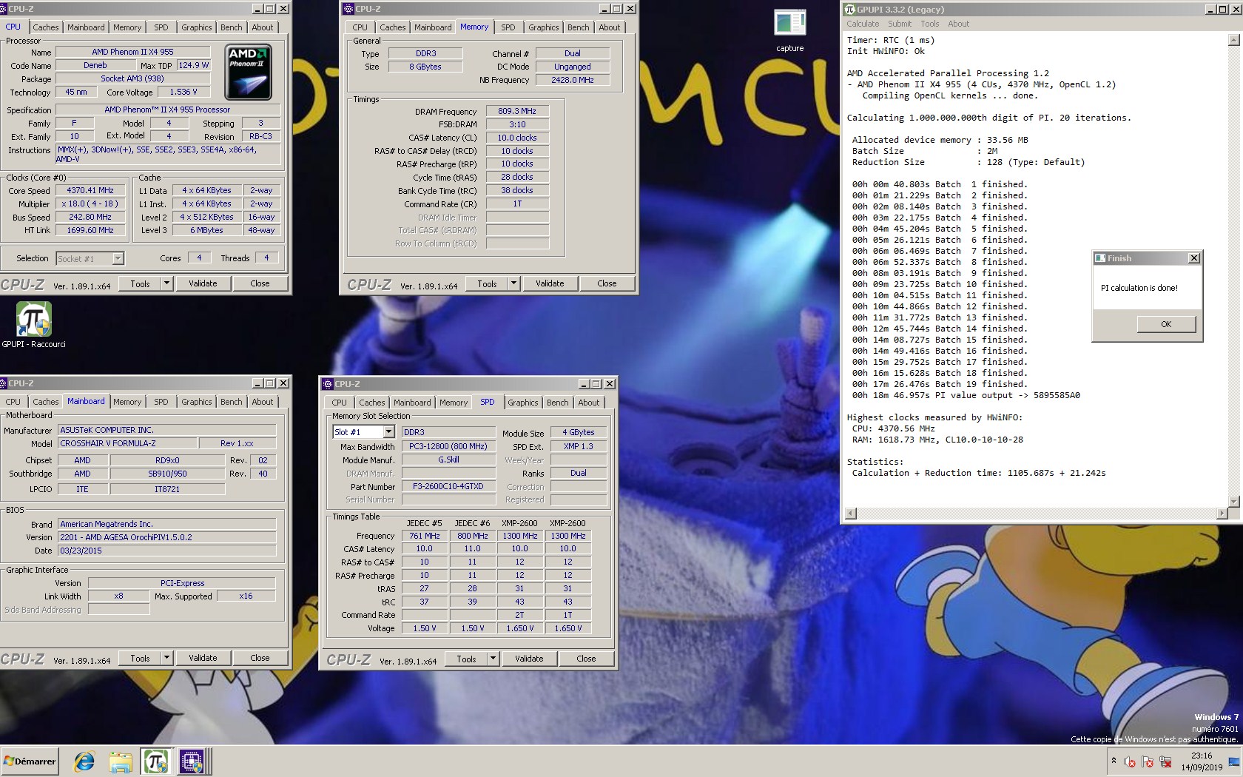Click Multiplier x 18.0 ( 4 - 18 ) field
The height and width of the screenshot is (777, 1243).
(x=90, y=203)
